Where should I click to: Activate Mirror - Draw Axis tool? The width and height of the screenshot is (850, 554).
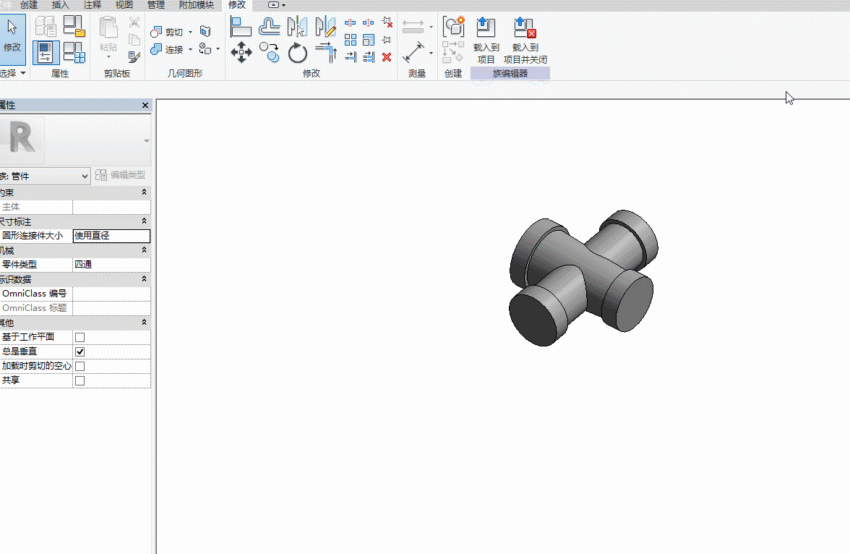coord(325,26)
